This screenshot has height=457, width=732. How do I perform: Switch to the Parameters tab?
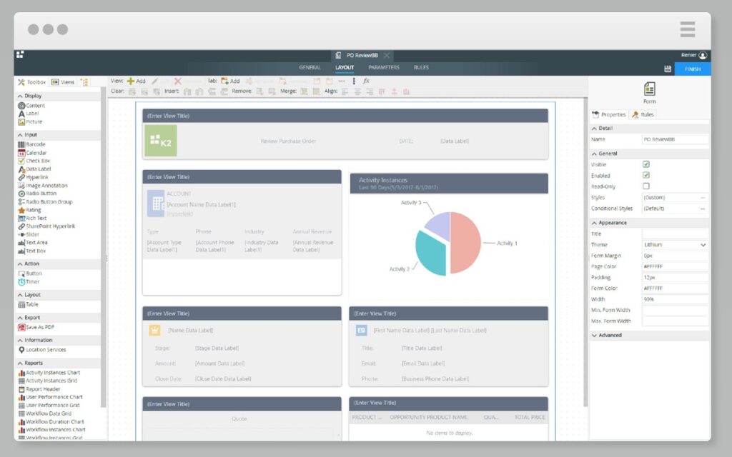[x=384, y=68]
